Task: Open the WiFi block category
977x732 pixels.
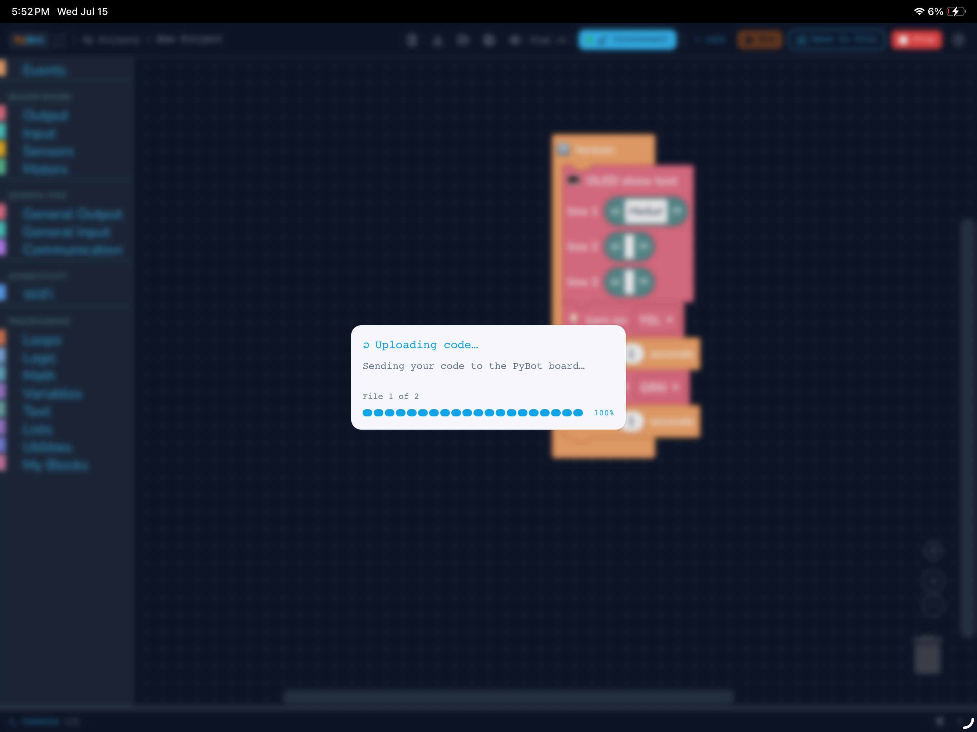Action: click(38, 294)
